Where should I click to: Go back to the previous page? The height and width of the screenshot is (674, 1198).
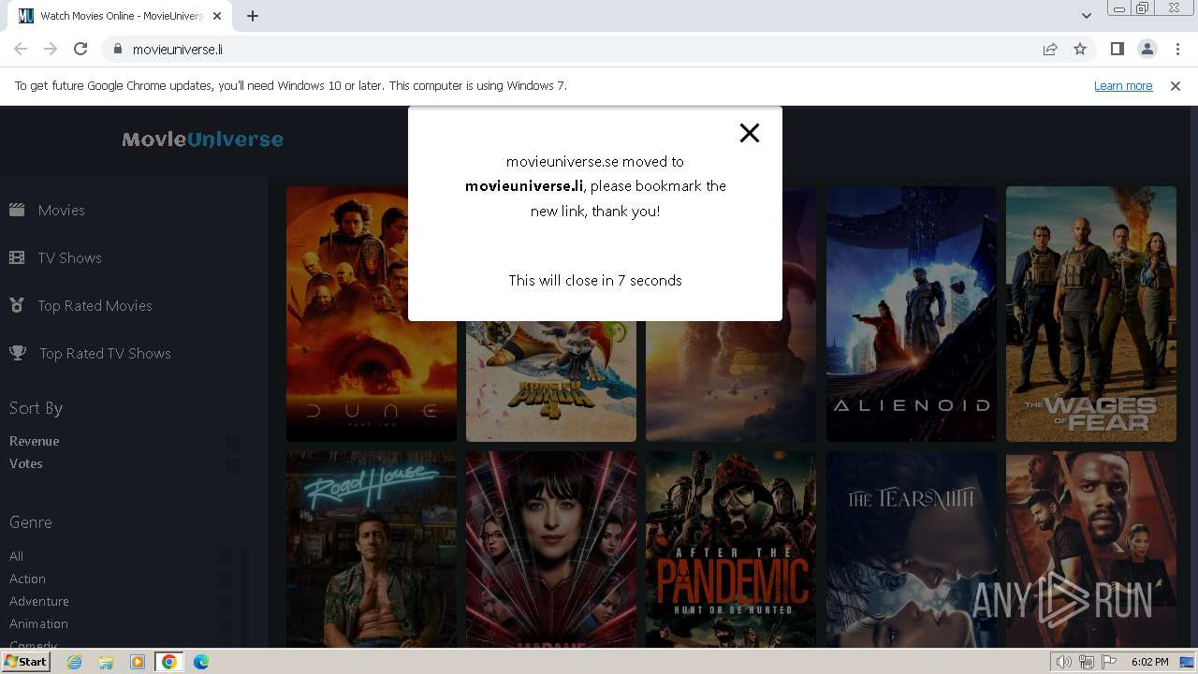[x=21, y=50]
